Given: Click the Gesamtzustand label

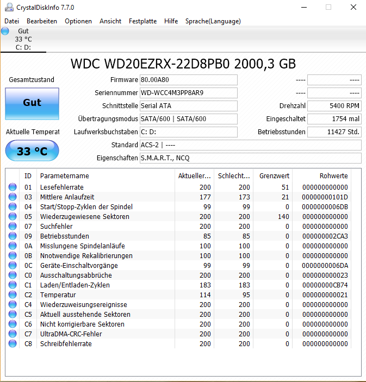Looking at the screenshot, I should 32,80.
